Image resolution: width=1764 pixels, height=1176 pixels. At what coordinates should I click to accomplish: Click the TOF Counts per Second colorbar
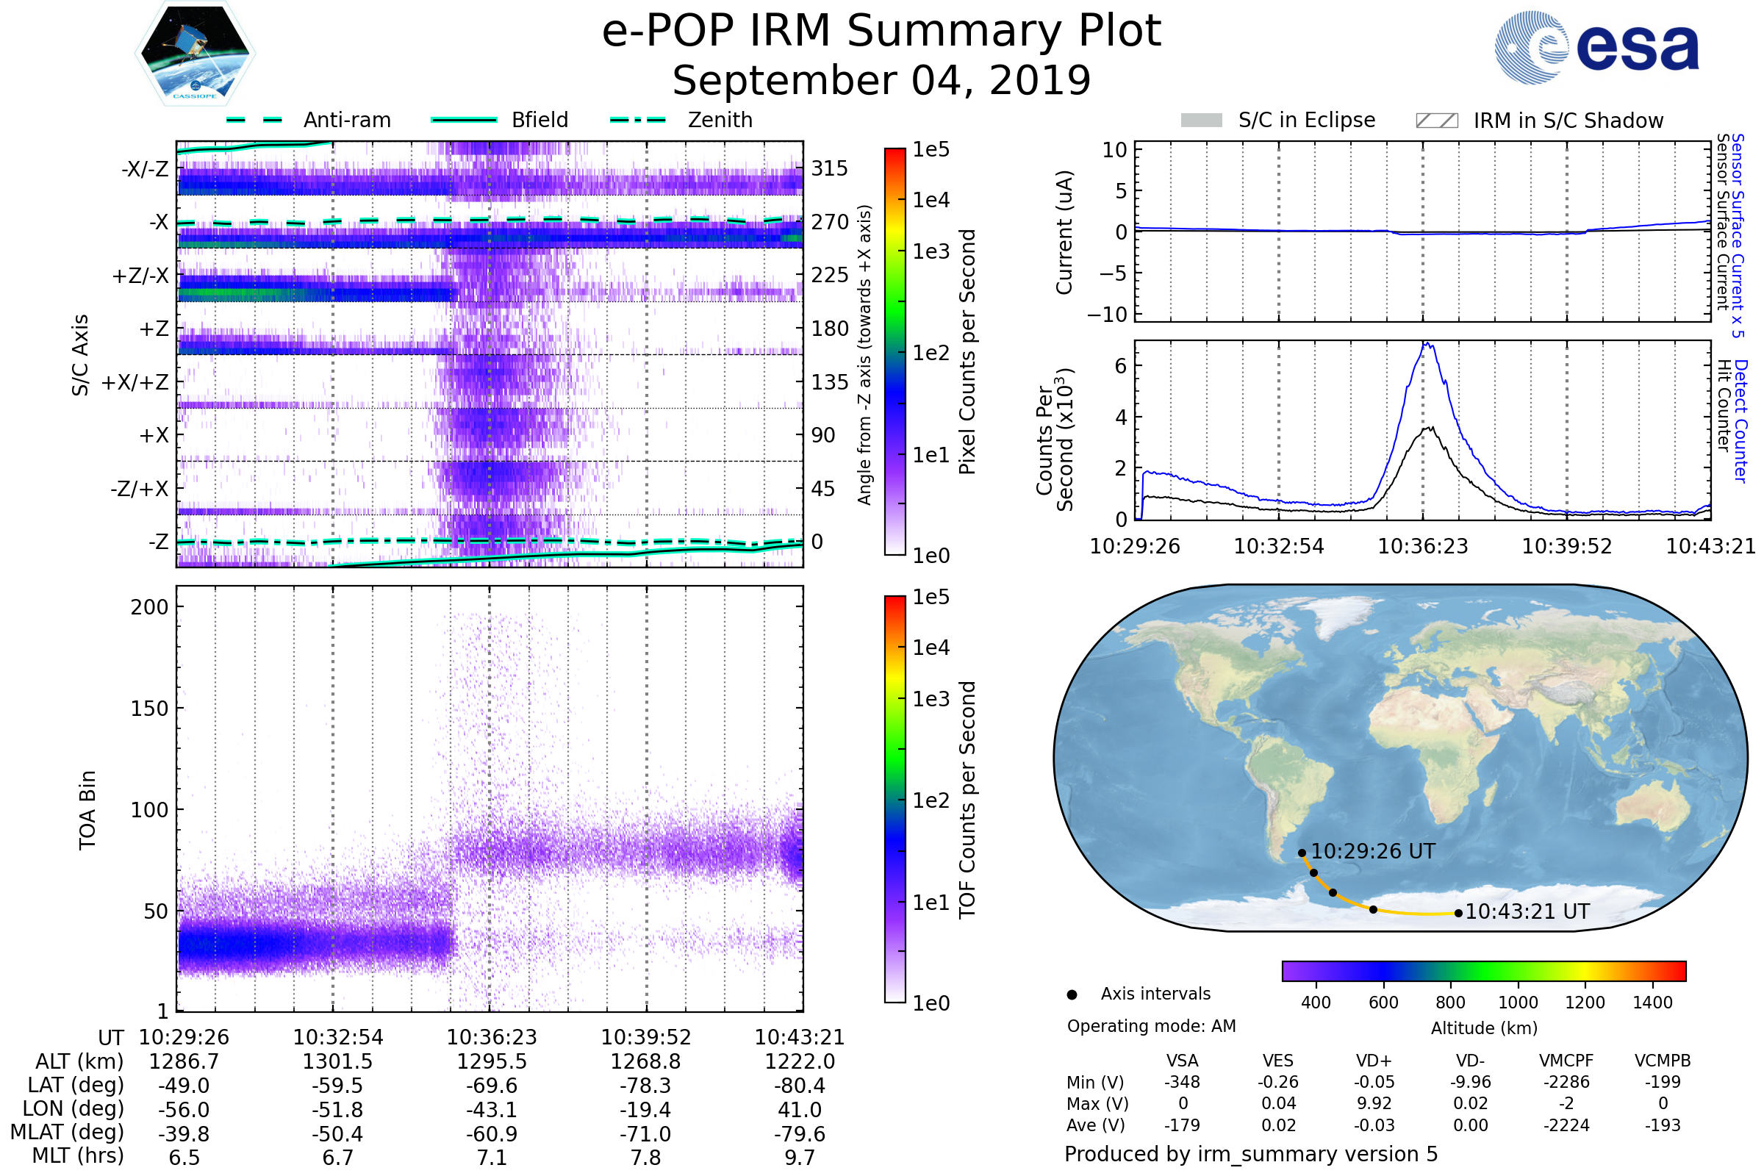click(x=894, y=799)
